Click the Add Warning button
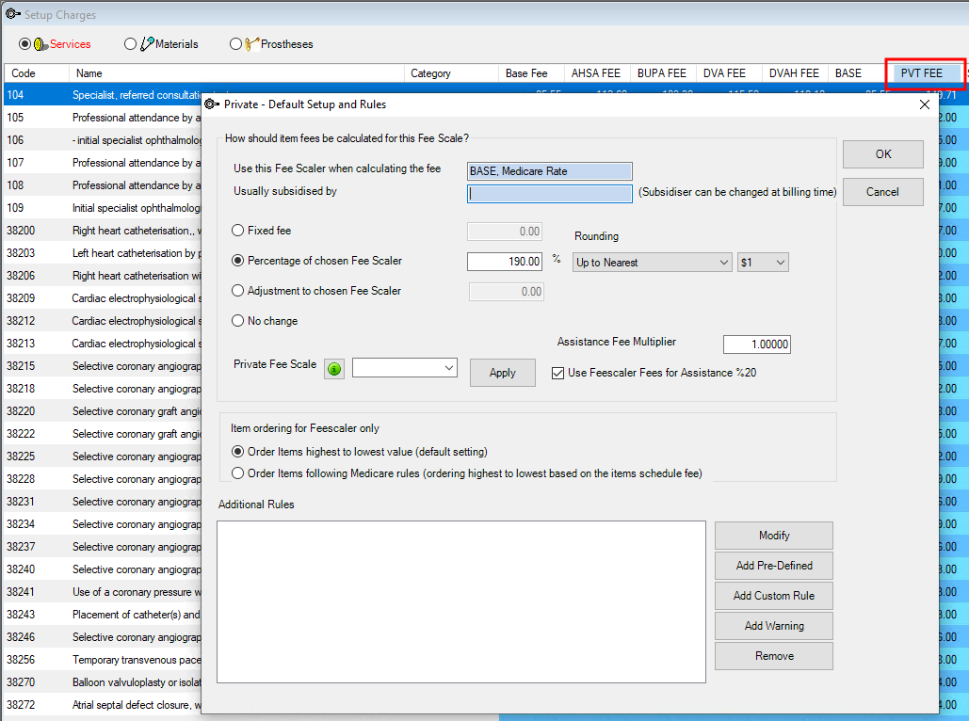 click(774, 626)
